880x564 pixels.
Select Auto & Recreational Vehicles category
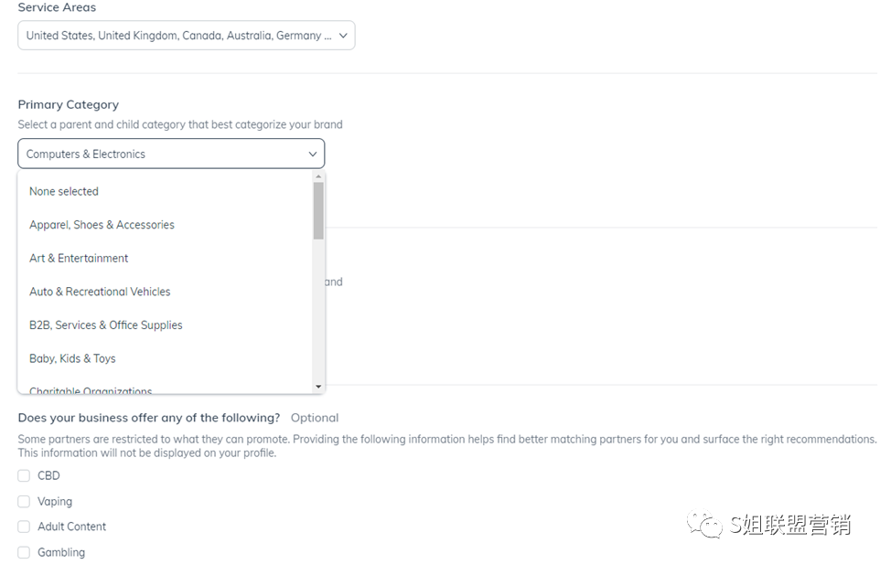point(100,292)
